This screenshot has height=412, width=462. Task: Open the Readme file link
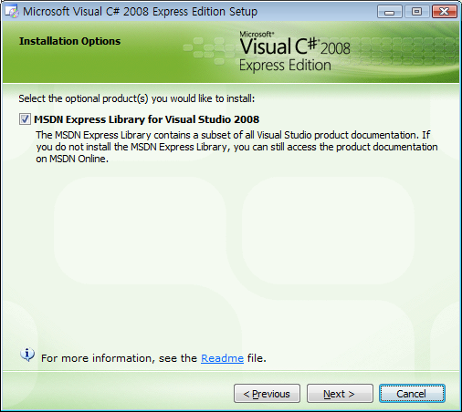222,358
